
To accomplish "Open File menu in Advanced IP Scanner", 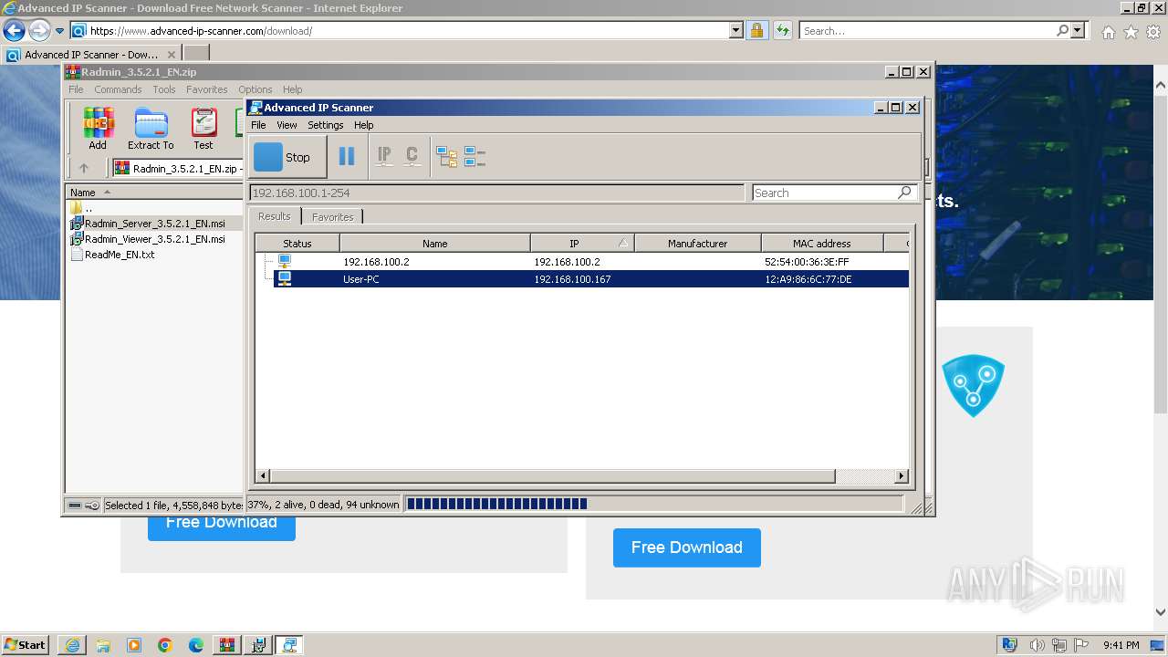I will tap(258, 125).
